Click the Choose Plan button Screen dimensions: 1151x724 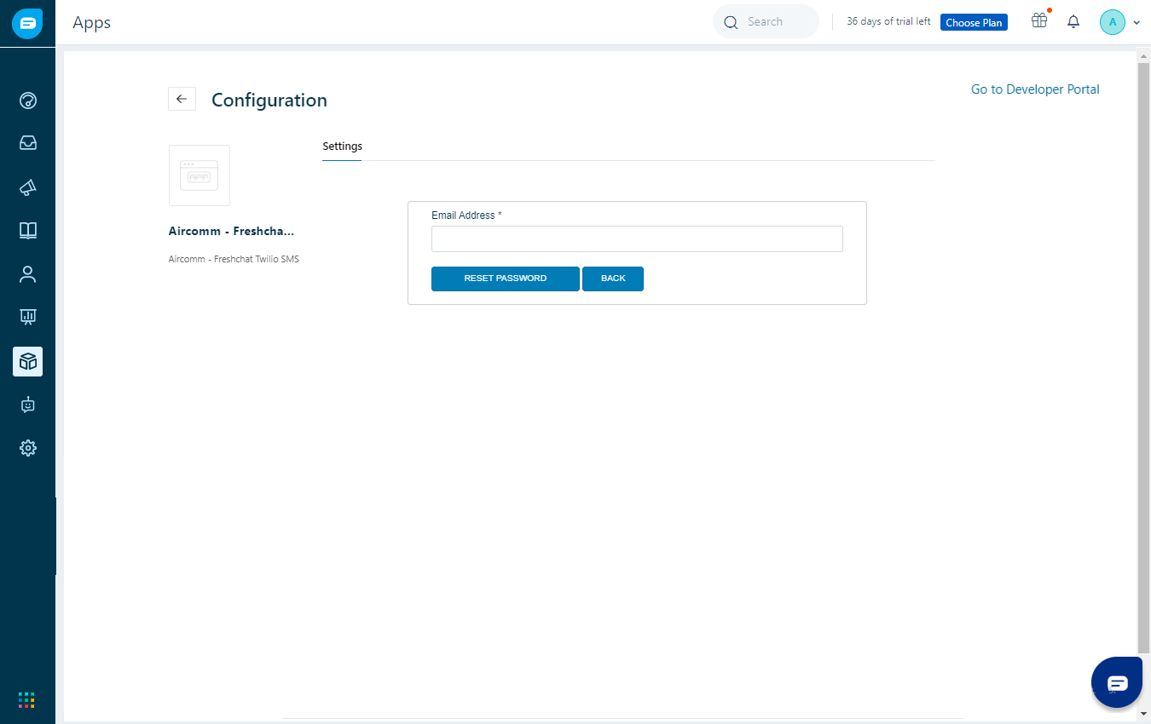coord(974,22)
